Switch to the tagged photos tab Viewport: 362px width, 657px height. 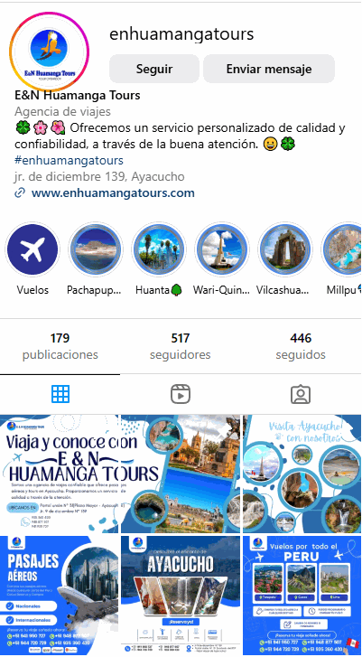point(301,394)
